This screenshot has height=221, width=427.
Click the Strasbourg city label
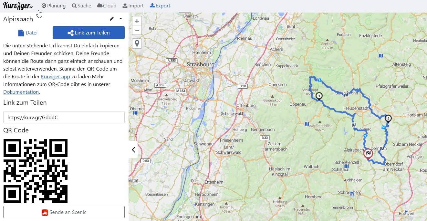coord(200,64)
